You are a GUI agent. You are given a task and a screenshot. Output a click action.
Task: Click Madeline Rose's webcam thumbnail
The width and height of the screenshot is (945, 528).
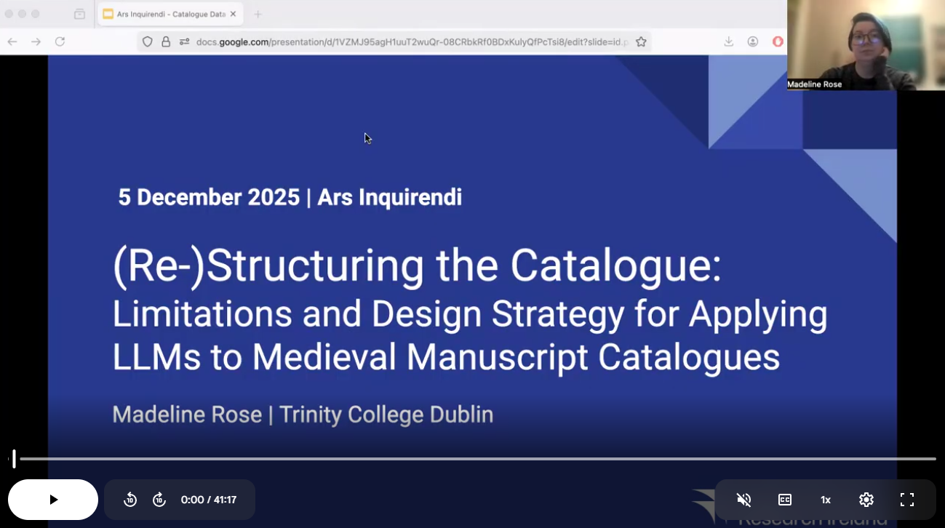coord(866,44)
